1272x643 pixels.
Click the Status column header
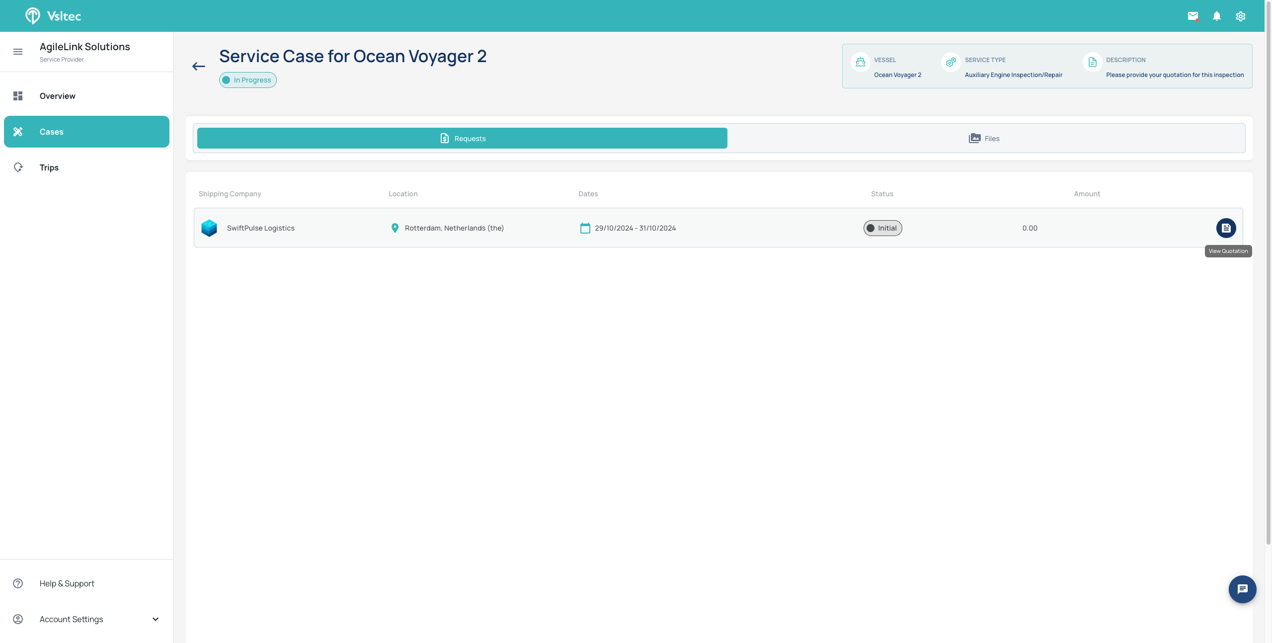[882, 194]
